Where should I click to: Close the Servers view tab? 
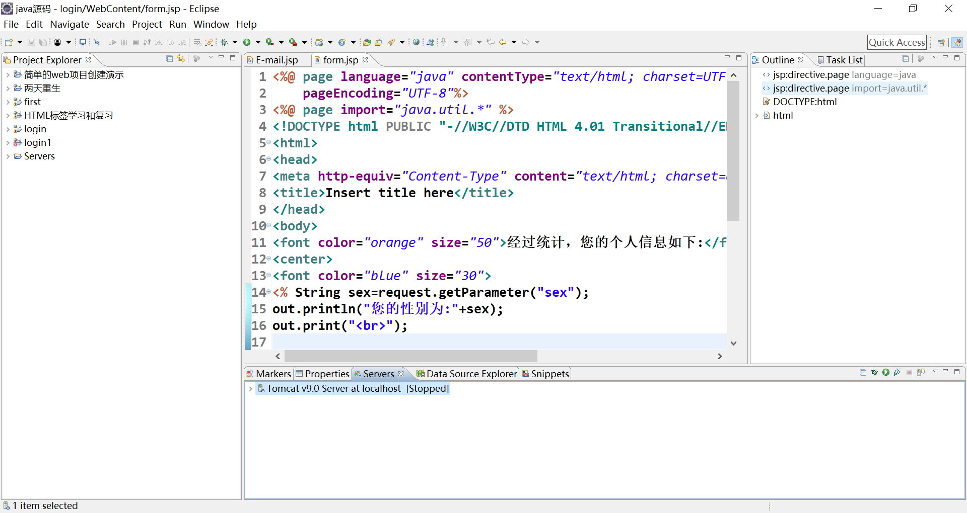tap(401, 374)
